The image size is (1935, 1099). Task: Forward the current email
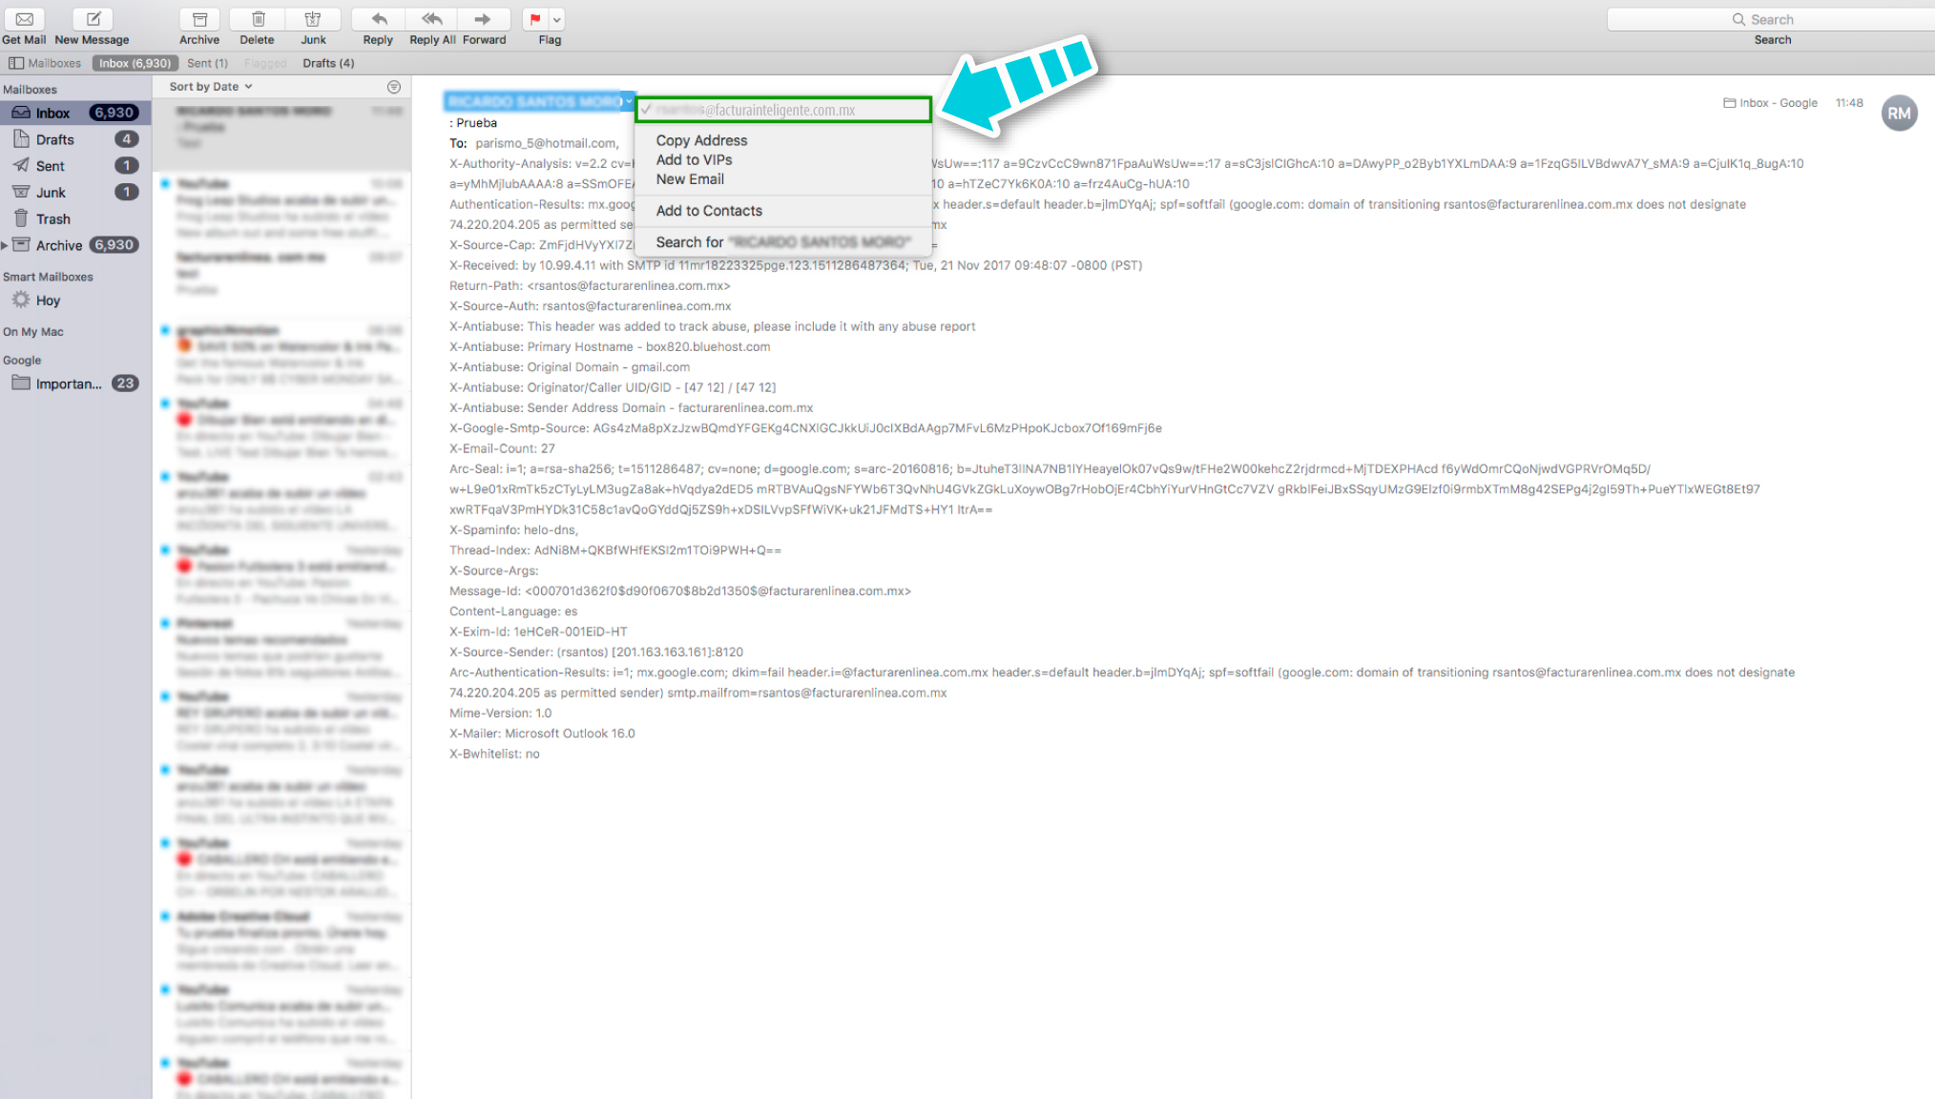(484, 19)
